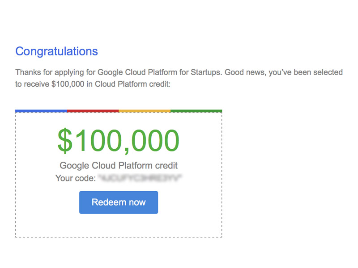Click the blue segment of the color bar

tap(41, 111)
